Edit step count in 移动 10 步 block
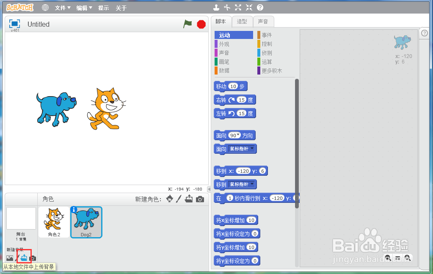433x274 pixels. click(233, 86)
